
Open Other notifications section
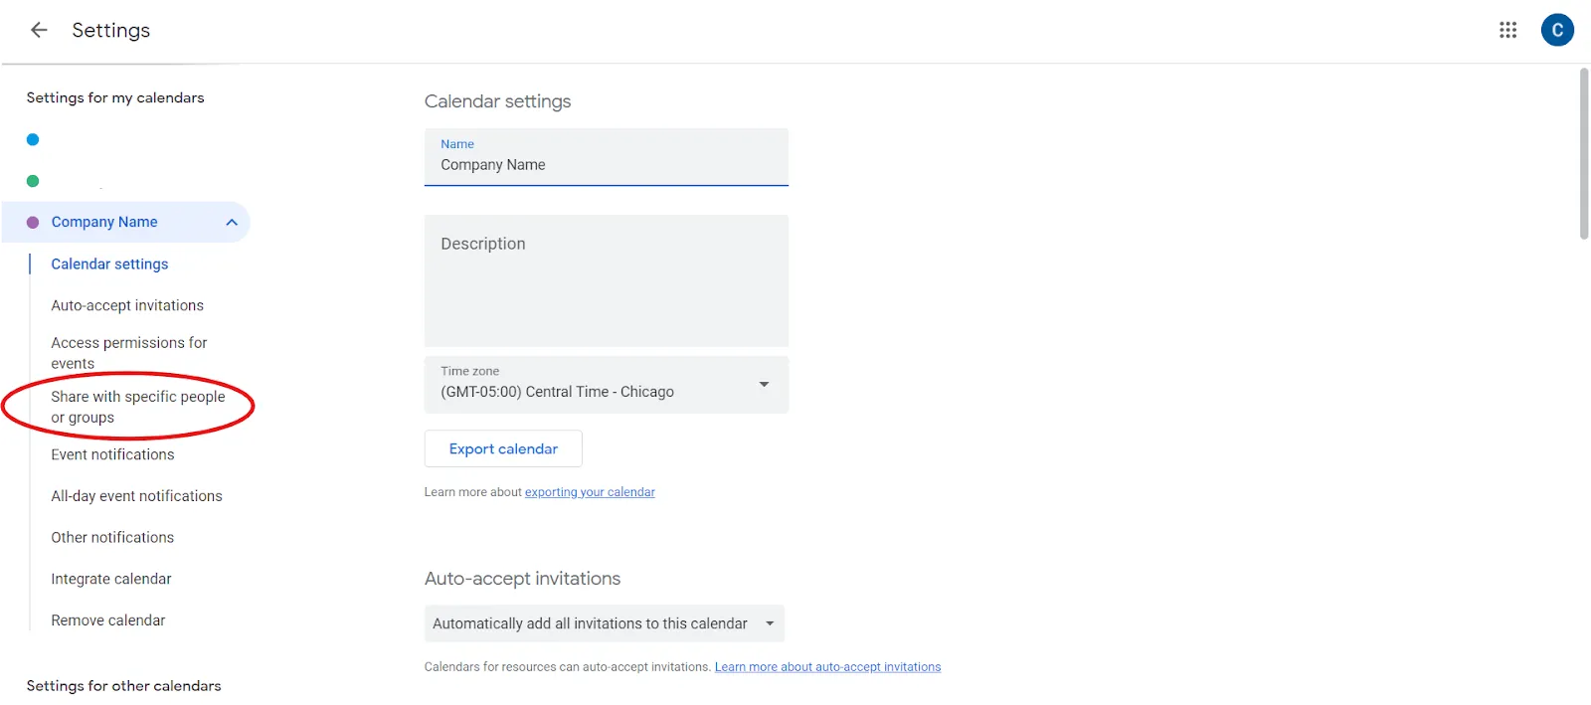(x=112, y=537)
